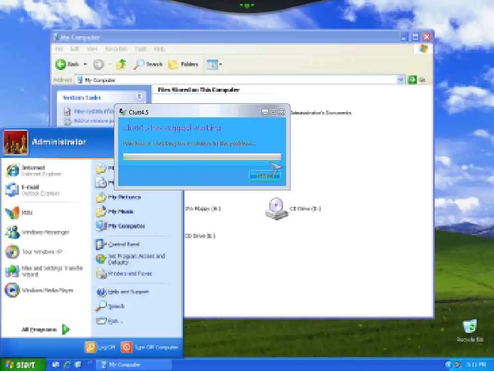Click Show Desktop quick launch icon
This screenshot has height=371, width=494.
click(x=78, y=365)
